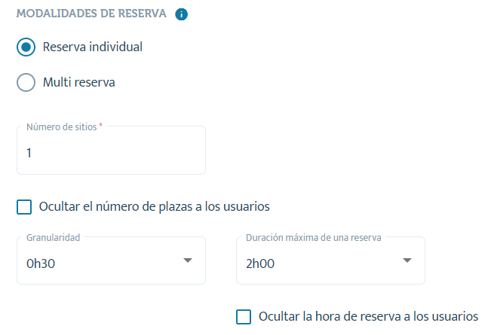
Task: Click the 'Ocultar el número de plazas a los usuarios' text
Action: (155, 207)
